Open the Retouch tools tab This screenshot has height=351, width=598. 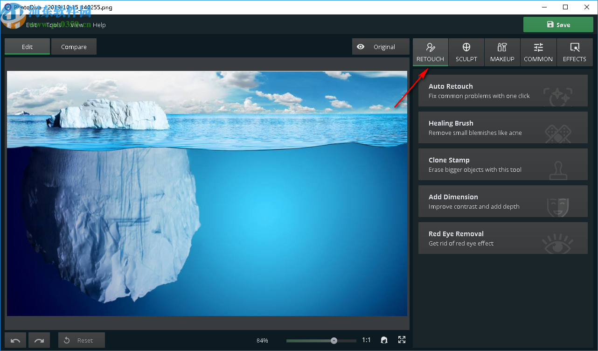430,52
